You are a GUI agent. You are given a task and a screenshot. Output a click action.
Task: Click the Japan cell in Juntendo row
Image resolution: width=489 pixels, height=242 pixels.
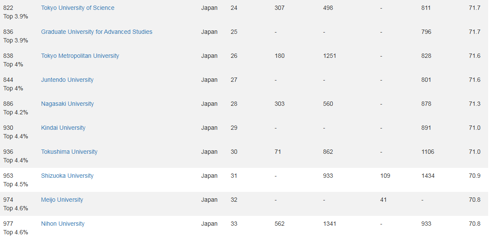(x=209, y=80)
